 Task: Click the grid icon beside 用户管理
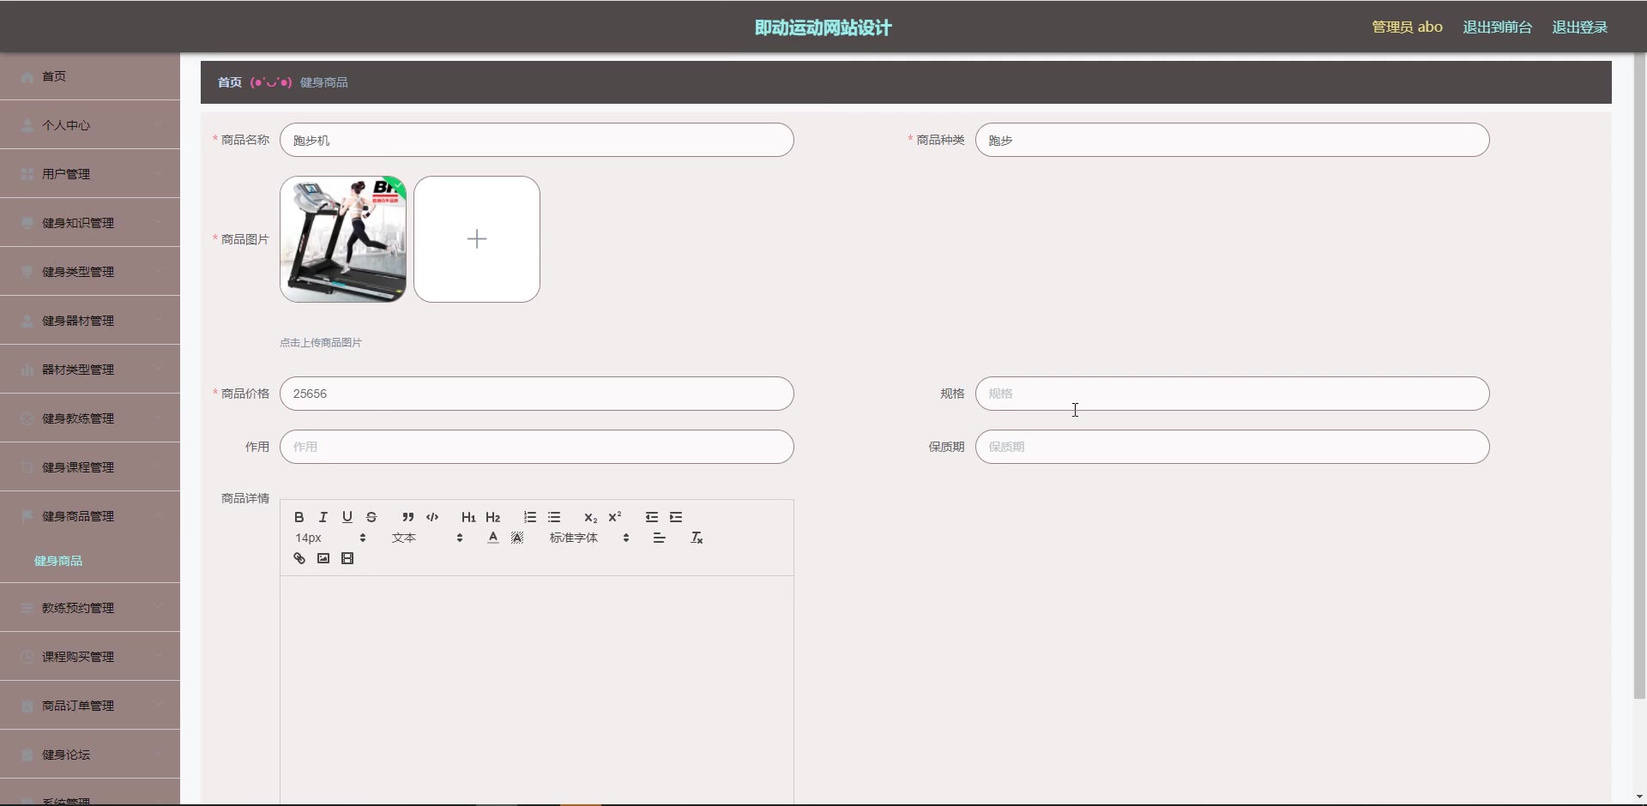[x=27, y=174]
